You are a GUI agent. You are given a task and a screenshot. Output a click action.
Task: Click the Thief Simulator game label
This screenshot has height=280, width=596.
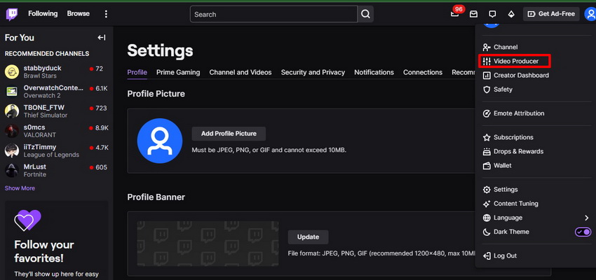pyautogui.click(x=46, y=115)
